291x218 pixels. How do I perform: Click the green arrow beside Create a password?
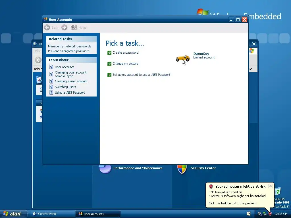tap(109, 53)
